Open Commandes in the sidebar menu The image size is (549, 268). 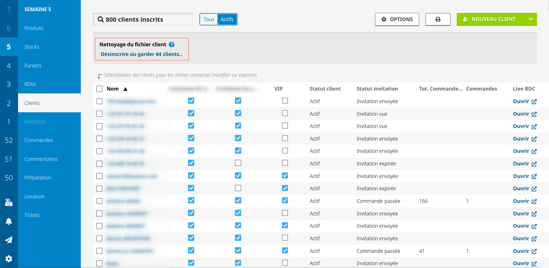pyautogui.click(x=39, y=140)
